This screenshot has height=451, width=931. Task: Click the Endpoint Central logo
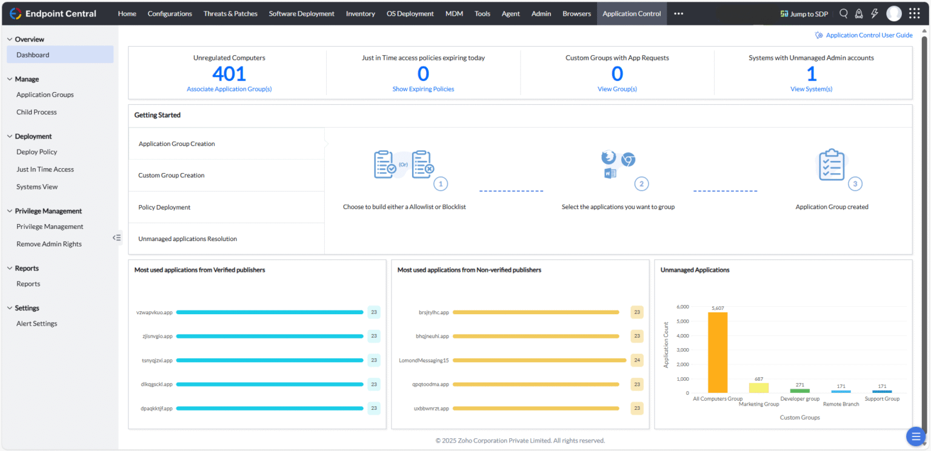[53, 13]
